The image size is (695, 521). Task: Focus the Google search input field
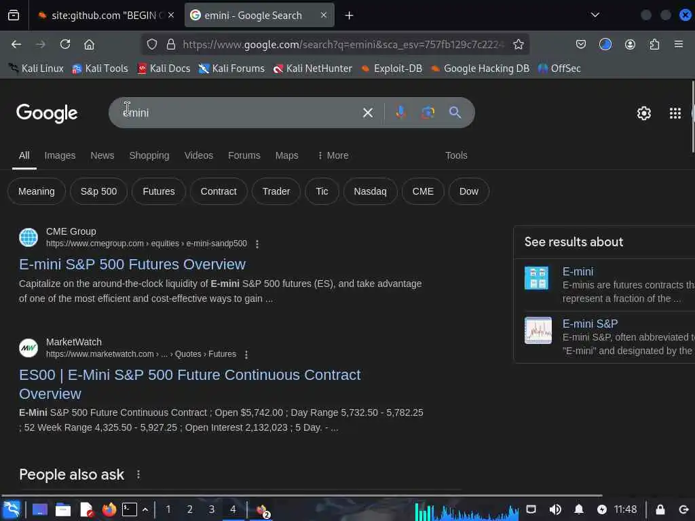point(240,113)
